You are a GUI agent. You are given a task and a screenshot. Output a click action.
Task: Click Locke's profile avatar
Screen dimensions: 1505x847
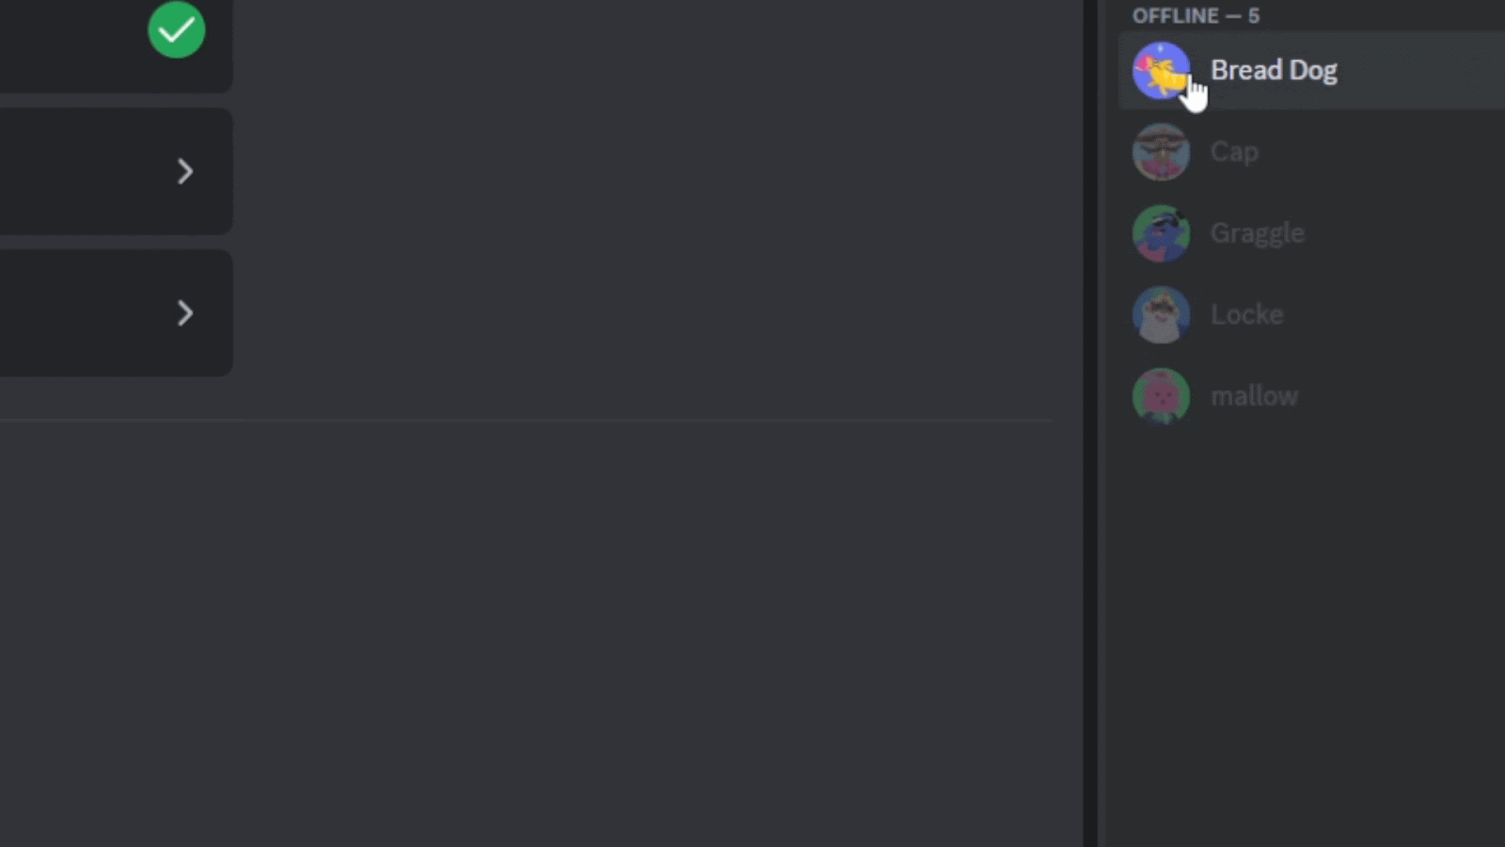coord(1161,314)
